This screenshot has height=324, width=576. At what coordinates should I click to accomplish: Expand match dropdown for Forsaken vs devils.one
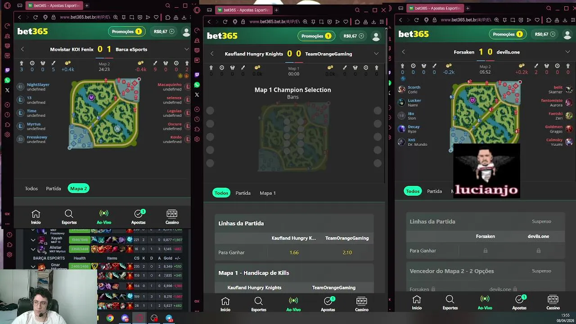(x=568, y=52)
